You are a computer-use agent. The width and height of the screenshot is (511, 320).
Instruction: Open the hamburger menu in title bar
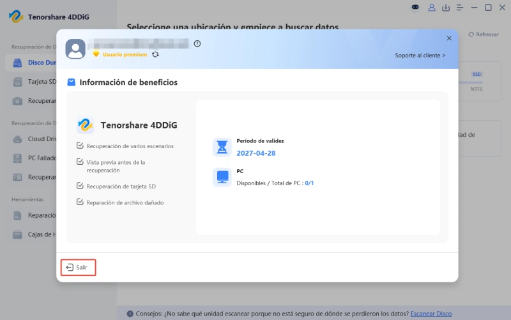[x=460, y=8]
